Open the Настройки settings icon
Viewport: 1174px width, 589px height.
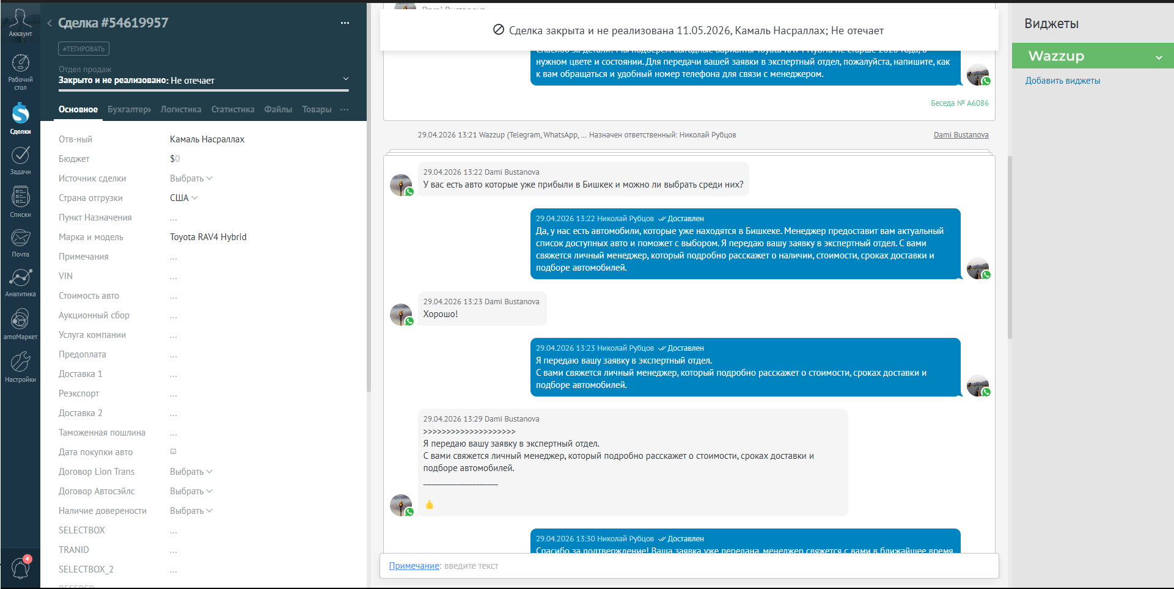pos(20,367)
